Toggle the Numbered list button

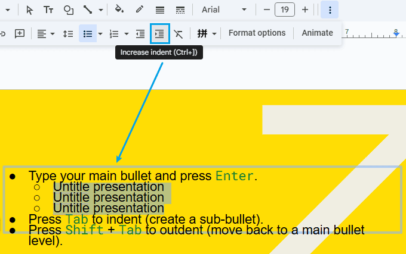point(114,34)
